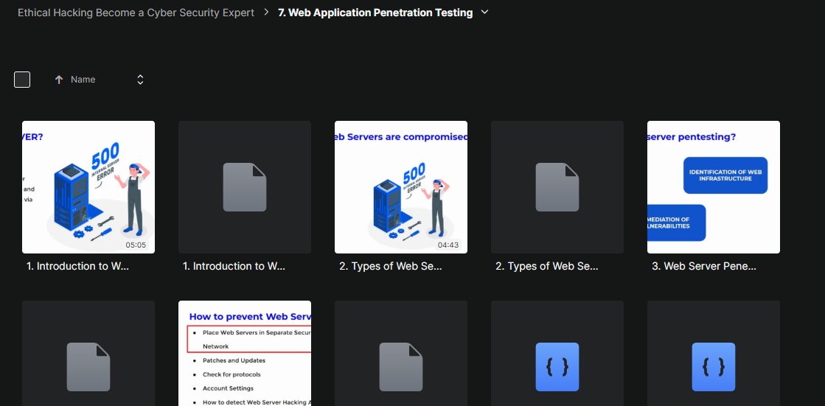This screenshot has height=406, width=825.
Task: Select the '3. Web Server Pene...' file name
Action: pos(704,266)
